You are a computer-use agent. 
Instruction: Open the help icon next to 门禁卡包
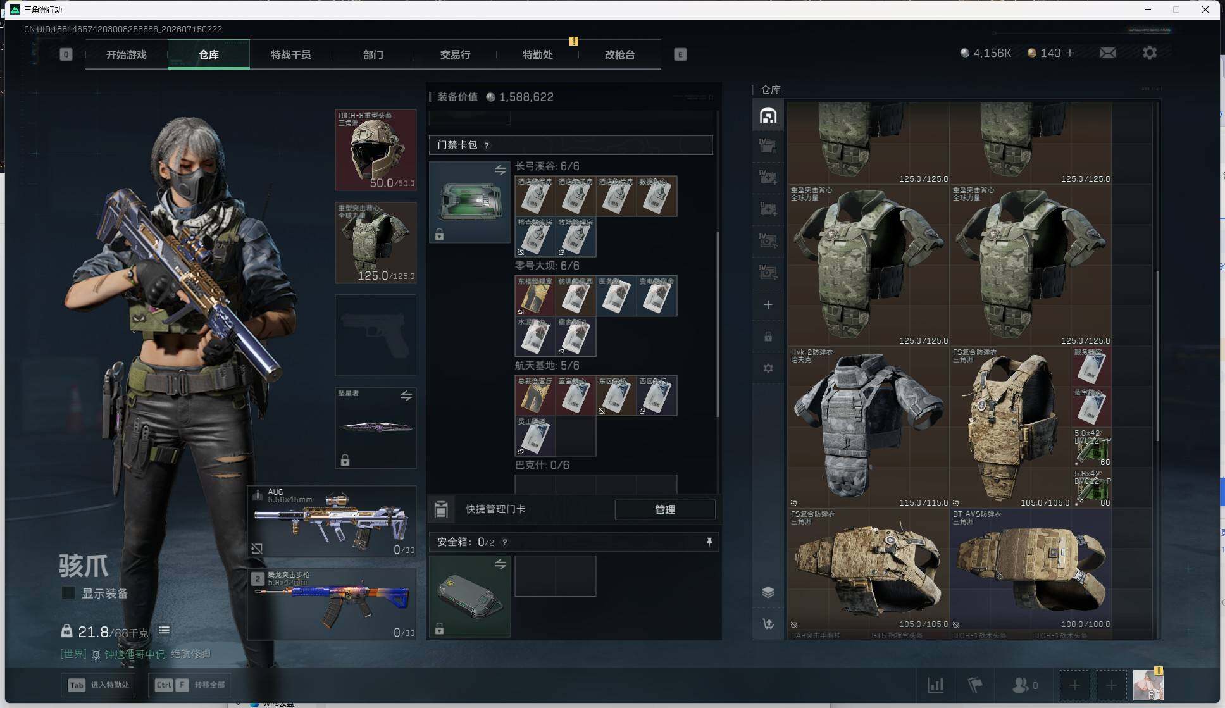pyautogui.click(x=486, y=146)
